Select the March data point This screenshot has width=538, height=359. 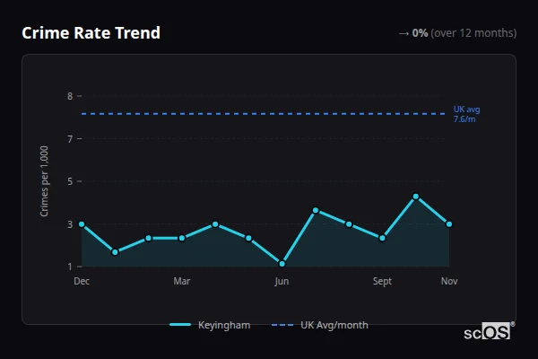[x=182, y=238]
